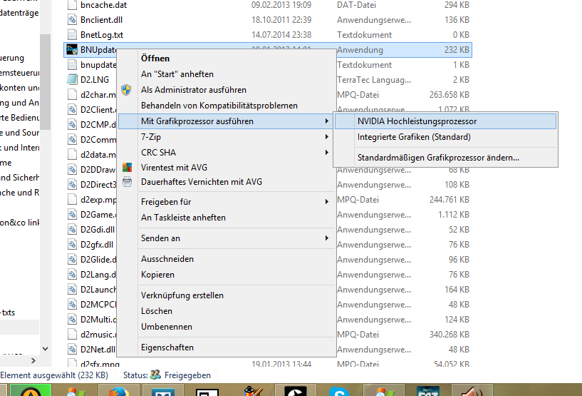This screenshot has height=396, width=582.
Task: Select the D2DDraw file icon
Action: (x=72, y=170)
